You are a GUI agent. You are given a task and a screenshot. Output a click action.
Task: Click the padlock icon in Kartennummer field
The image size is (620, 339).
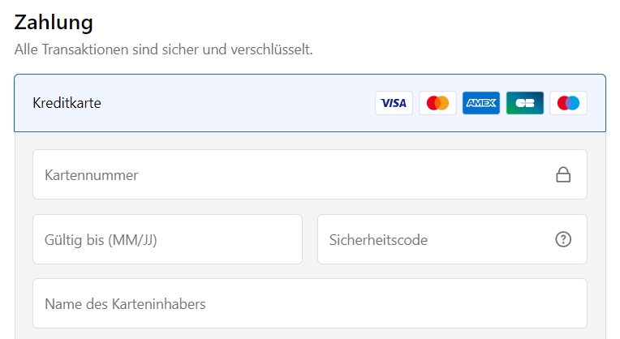[x=563, y=174]
